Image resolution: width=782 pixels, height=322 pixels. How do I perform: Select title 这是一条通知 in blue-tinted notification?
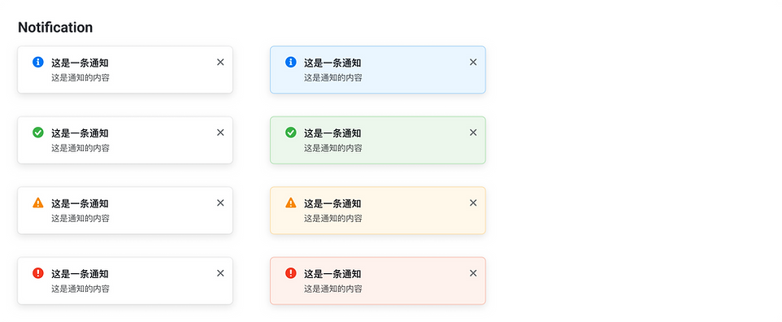tap(332, 63)
